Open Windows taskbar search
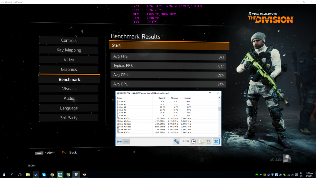Image resolution: width=316 pixels, height=178 pixels. (x=12, y=175)
